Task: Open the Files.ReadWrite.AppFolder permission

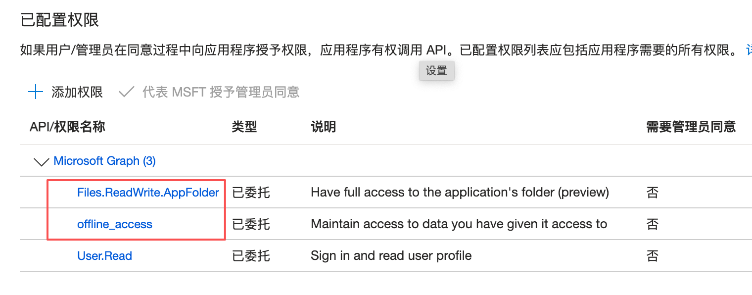Action: (x=148, y=192)
